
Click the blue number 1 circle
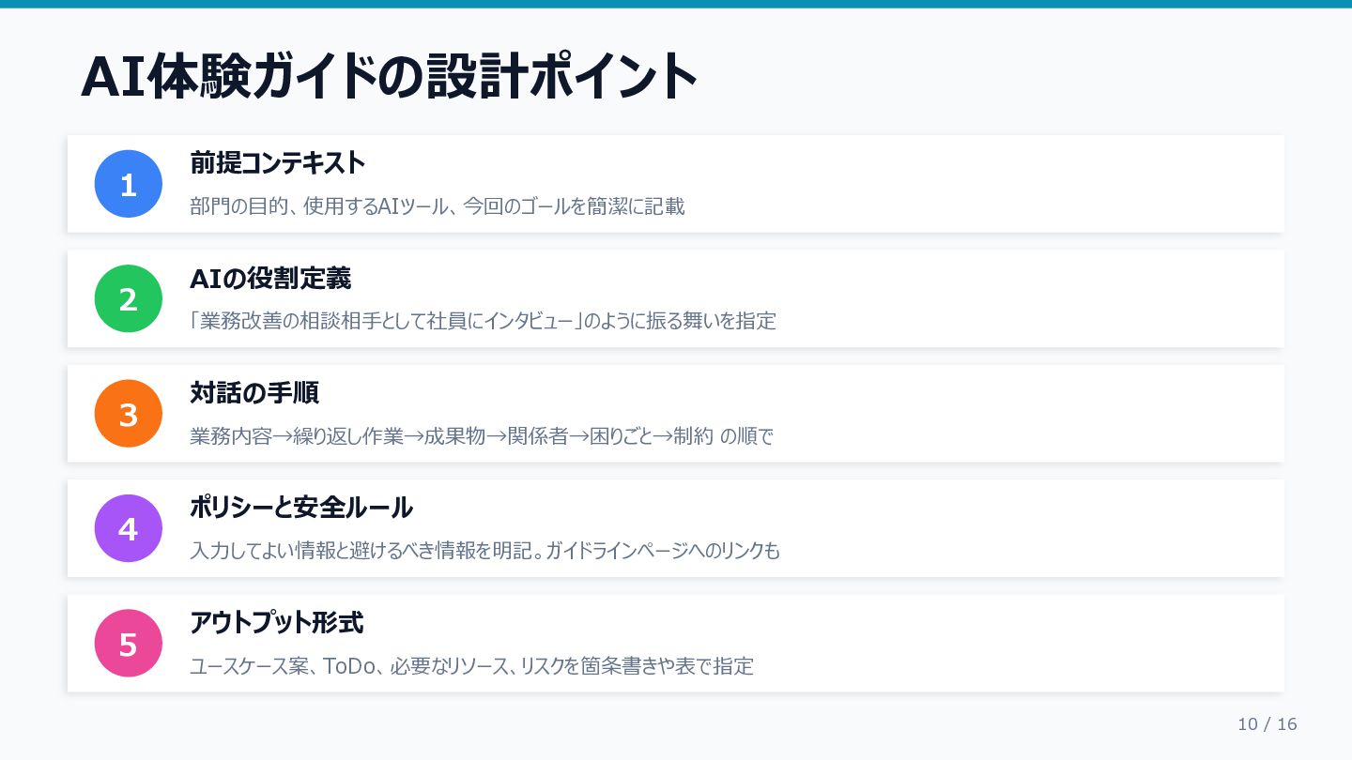(129, 184)
